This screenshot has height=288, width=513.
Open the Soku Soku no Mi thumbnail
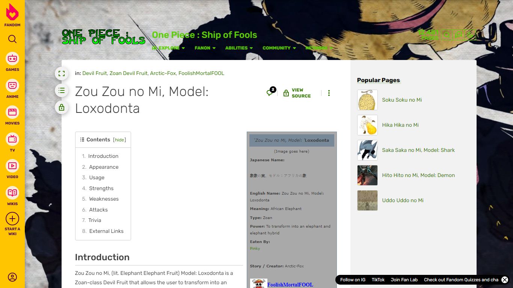(x=367, y=100)
